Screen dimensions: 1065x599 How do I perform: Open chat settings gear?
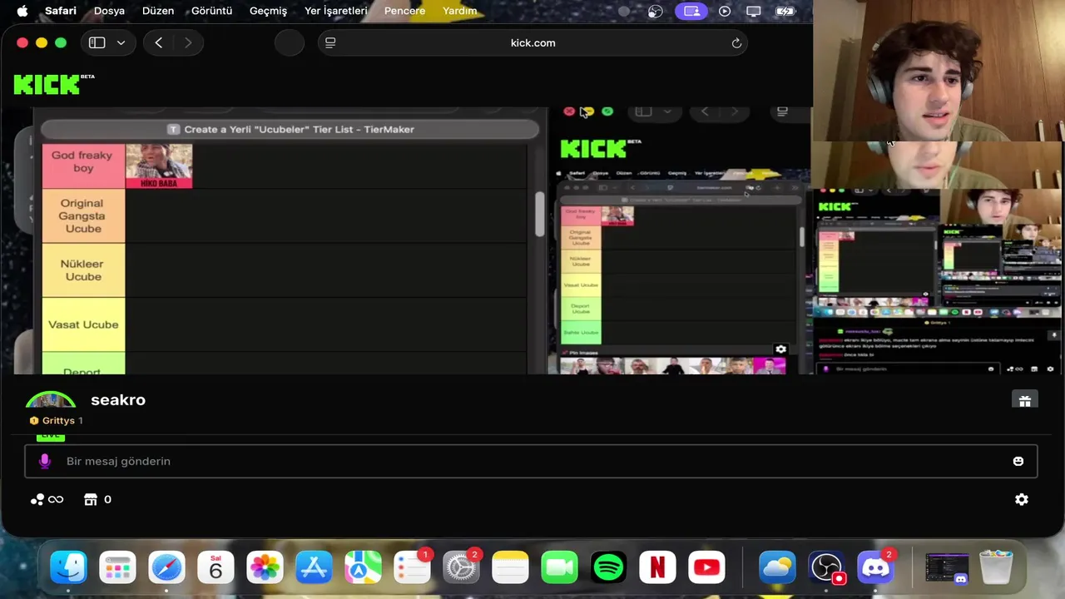coord(1022,499)
